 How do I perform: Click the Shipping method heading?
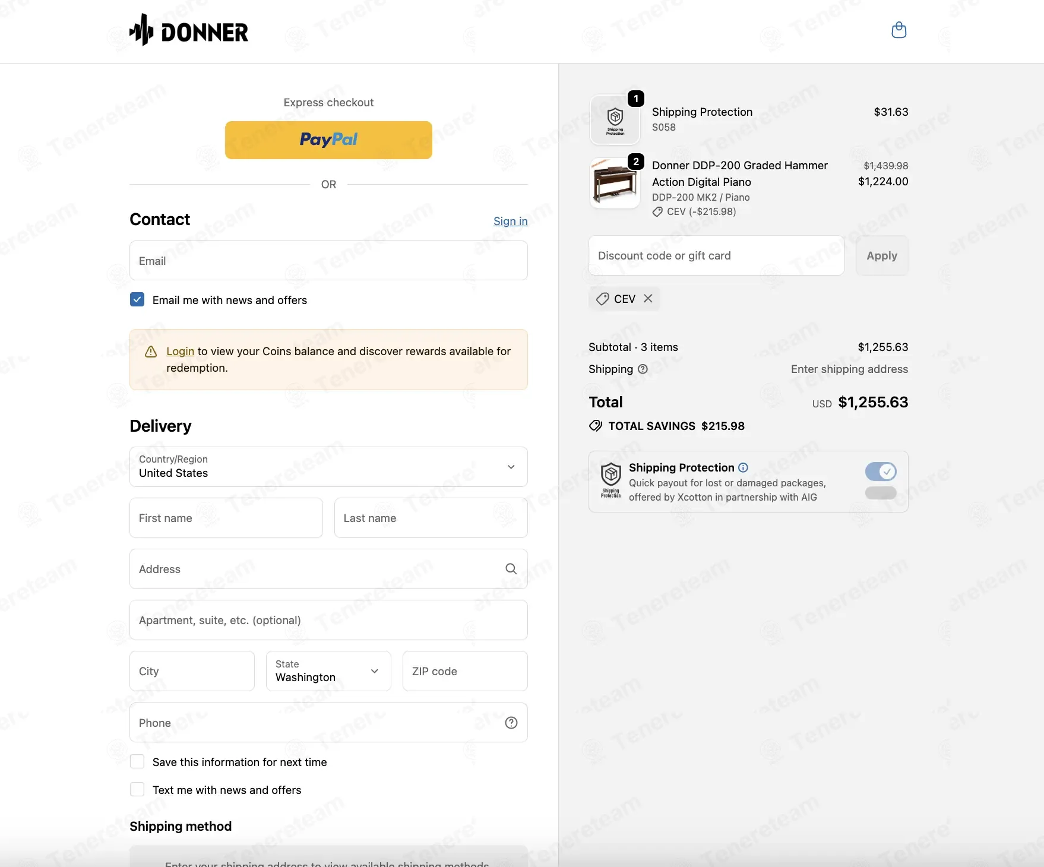tap(181, 826)
